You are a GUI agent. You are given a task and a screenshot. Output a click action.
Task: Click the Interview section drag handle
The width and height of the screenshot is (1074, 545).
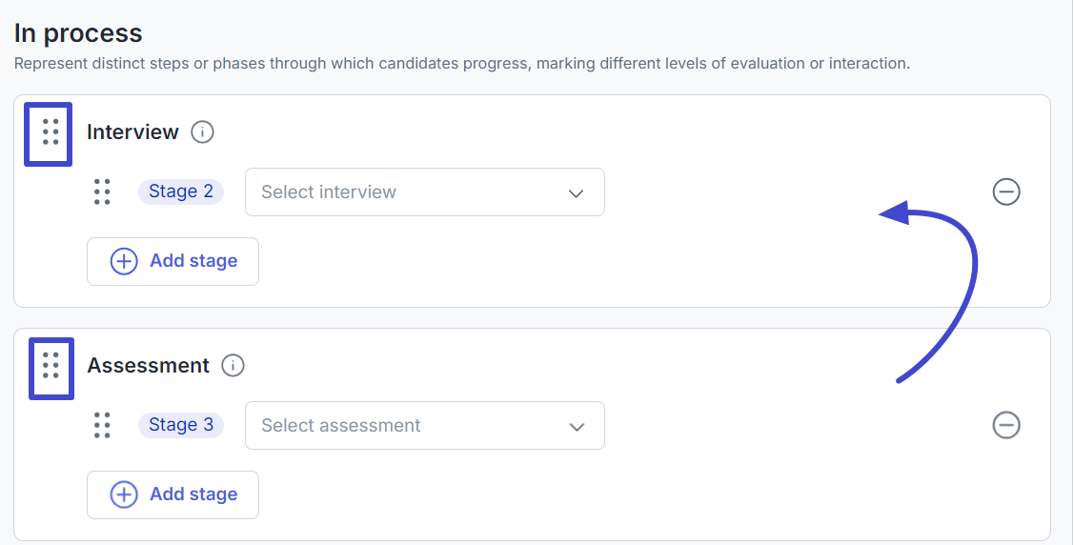tap(51, 132)
